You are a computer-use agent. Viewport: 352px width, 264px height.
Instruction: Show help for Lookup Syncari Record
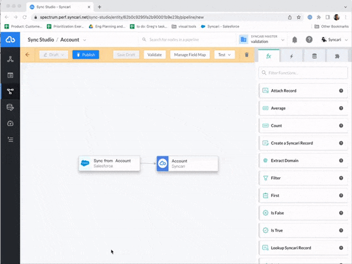(x=341, y=248)
